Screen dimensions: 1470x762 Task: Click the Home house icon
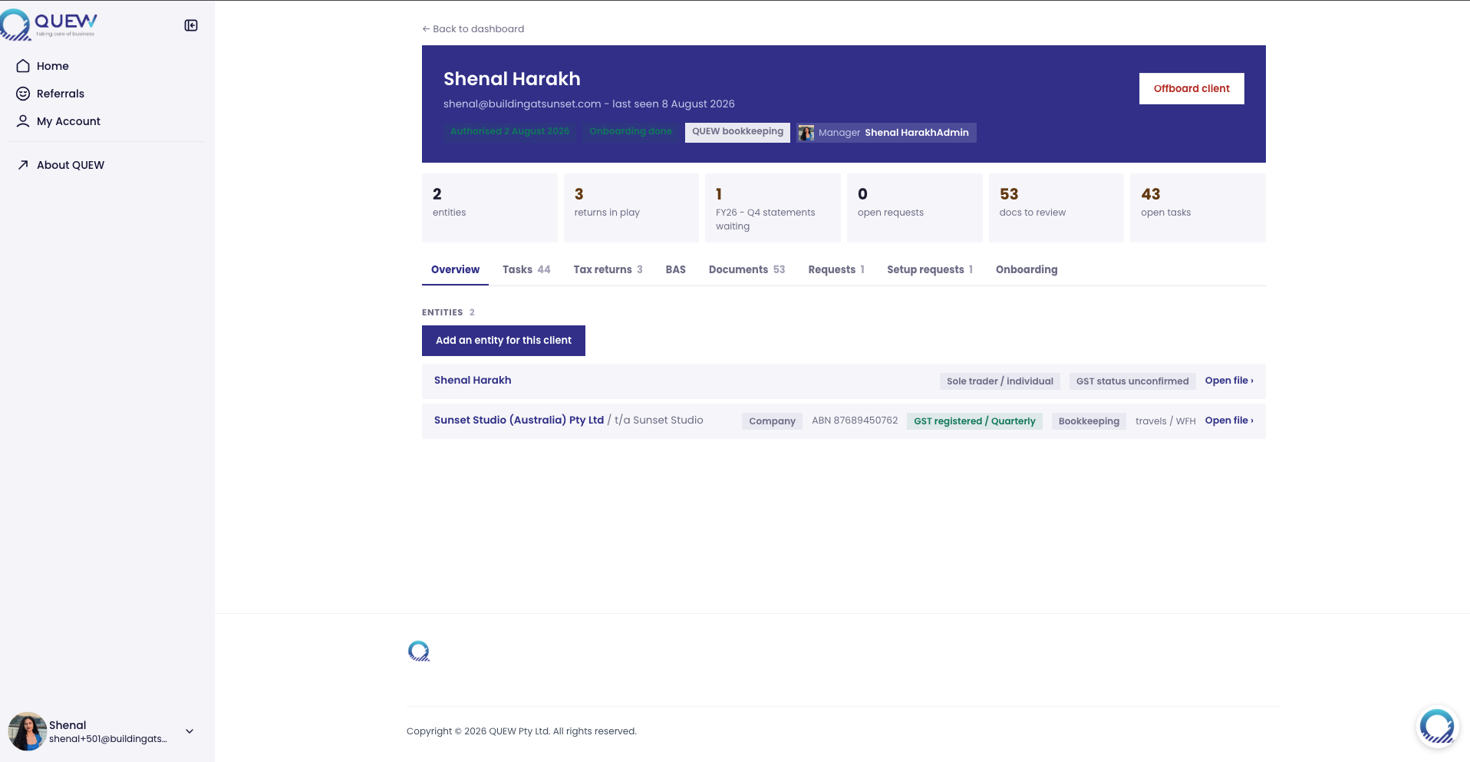(23, 66)
